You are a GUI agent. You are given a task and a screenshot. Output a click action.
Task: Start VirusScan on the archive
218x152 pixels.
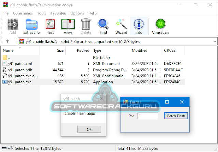(x=160, y=24)
